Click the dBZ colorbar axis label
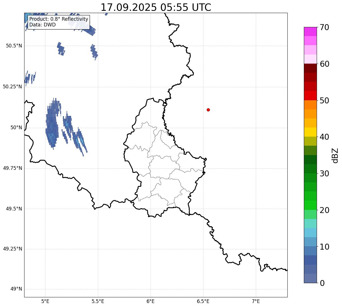Screen dimensions: 342x307 335,155
